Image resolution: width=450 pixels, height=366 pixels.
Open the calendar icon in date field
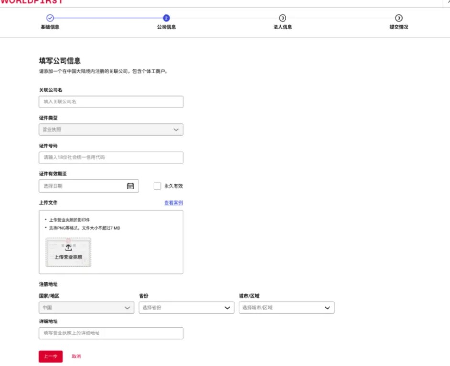point(130,186)
